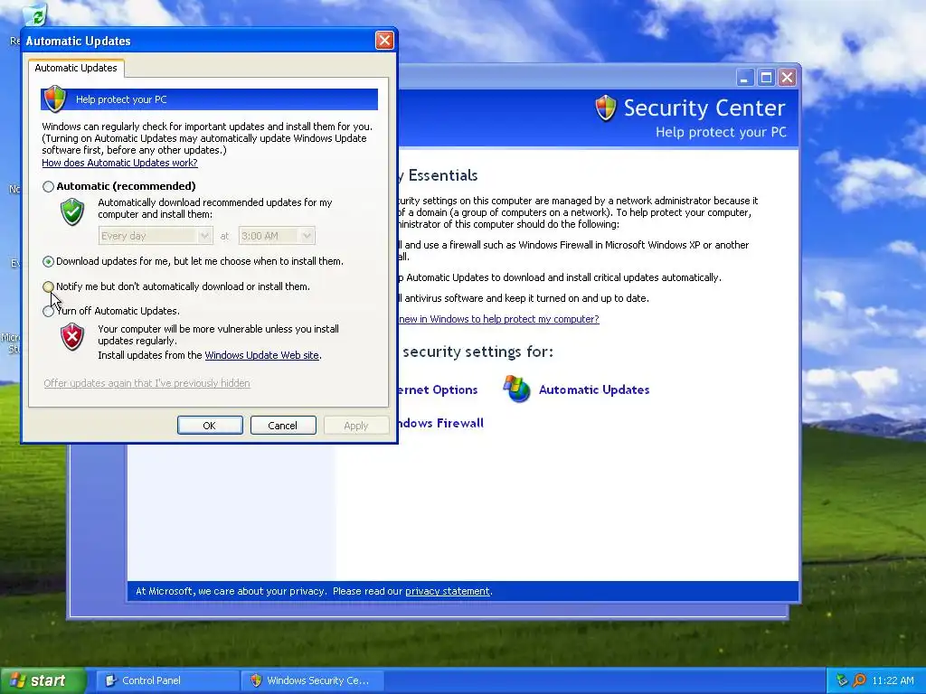Open the 3:00 AM time dropdown
Screen dimensions: 926x694
277,236
